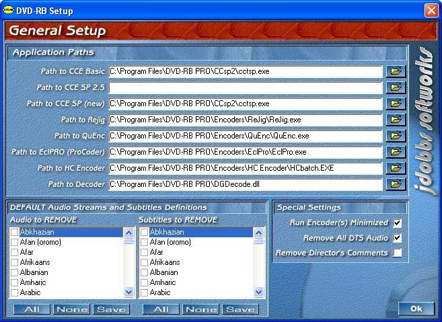Image resolution: width=442 pixels, height=322 pixels.
Task: Browse for the Rejig path
Action: coord(396,120)
